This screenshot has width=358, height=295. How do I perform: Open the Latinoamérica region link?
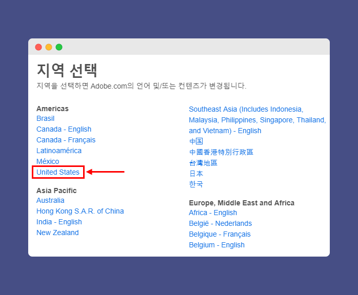pyautogui.click(x=59, y=151)
